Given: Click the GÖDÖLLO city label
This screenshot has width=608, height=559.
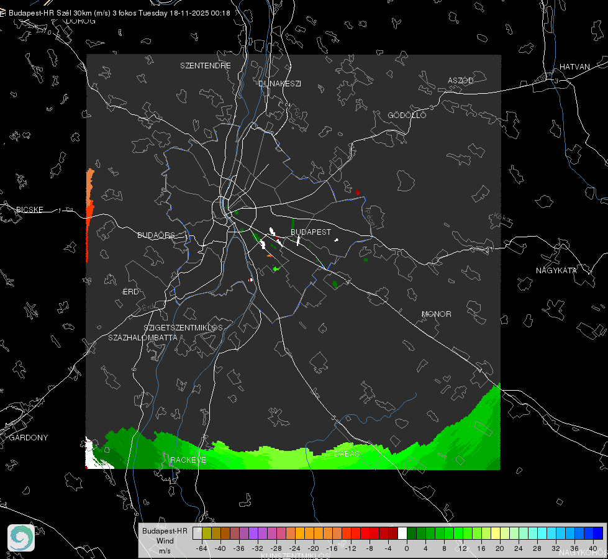Looking at the screenshot, I should point(407,115).
